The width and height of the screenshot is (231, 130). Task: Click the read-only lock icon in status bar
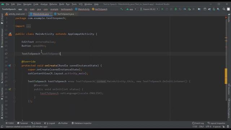224,127
